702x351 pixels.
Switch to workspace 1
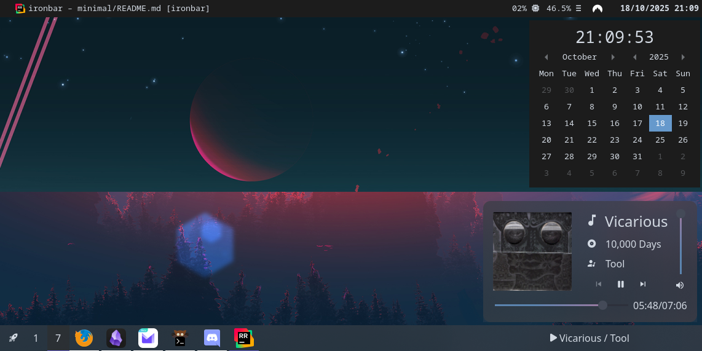36,338
